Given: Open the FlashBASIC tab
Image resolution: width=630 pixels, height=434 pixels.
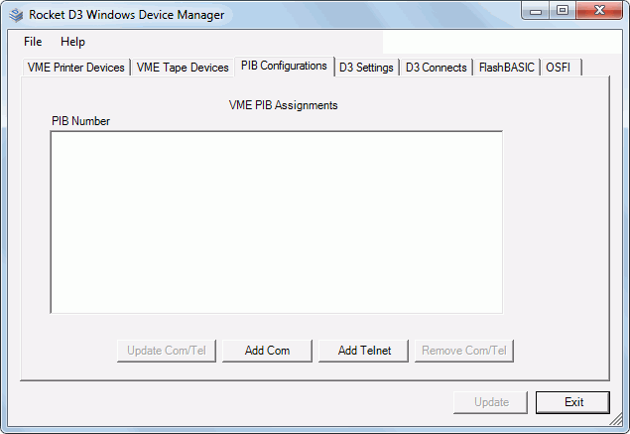Looking at the screenshot, I should click(x=507, y=68).
